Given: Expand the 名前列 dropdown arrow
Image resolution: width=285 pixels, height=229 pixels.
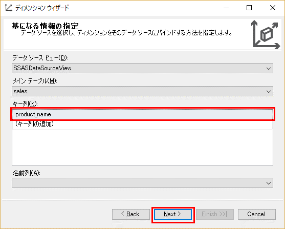Looking at the screenshot, I should click(269, 183).
